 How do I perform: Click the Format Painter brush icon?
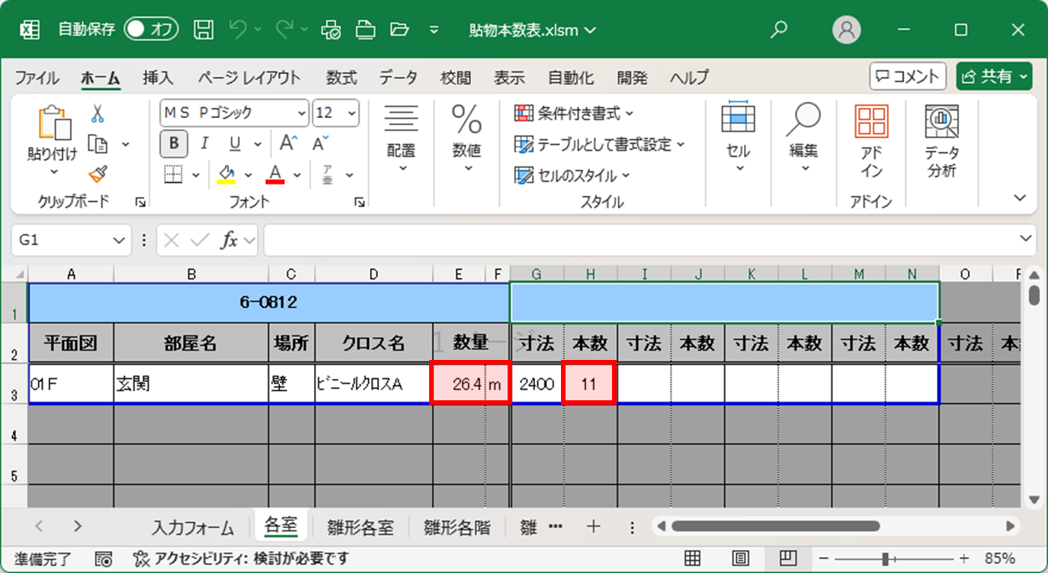[x=98, y=174]
